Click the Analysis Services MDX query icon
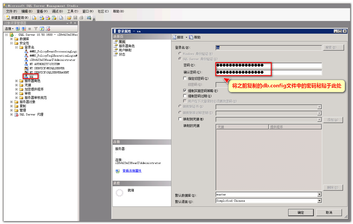The width and height of the screenshot is (353, 224). [42, 18]
